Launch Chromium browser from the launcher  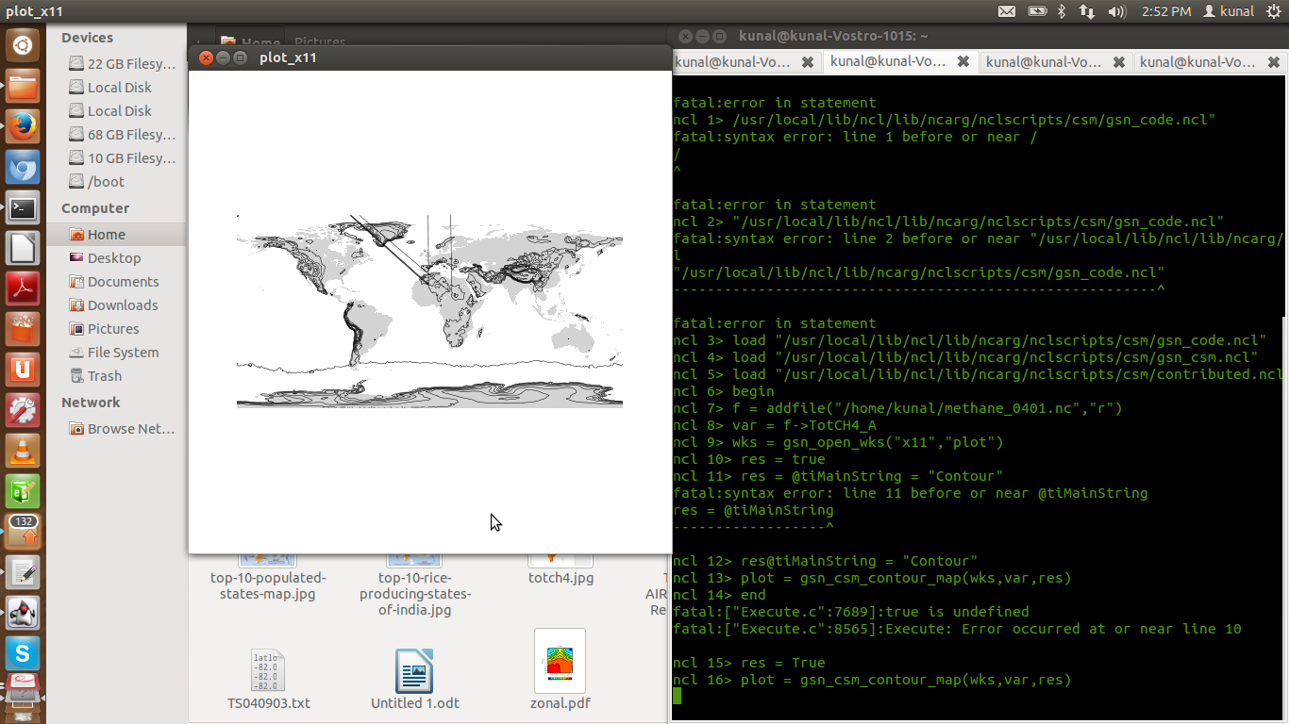coord(23,168)
